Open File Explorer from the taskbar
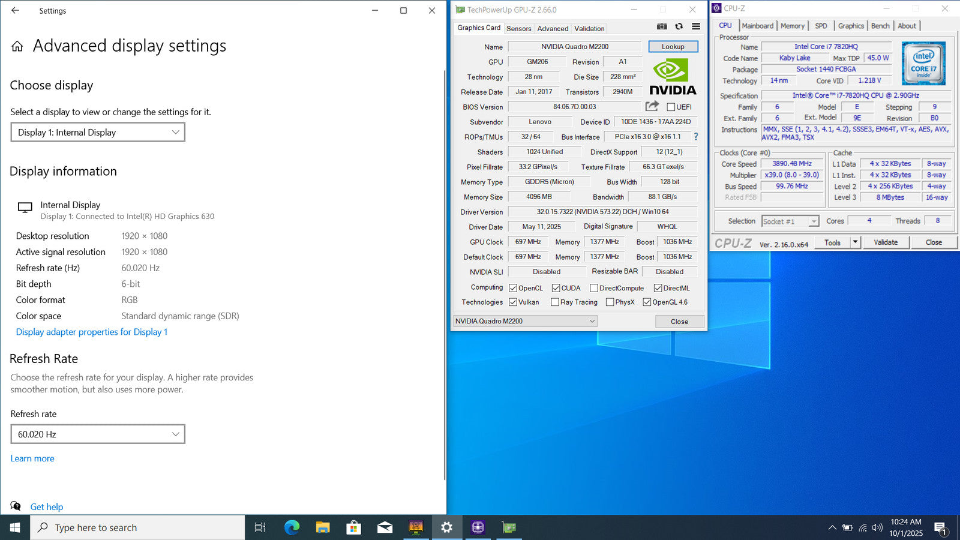 (323, 527)
